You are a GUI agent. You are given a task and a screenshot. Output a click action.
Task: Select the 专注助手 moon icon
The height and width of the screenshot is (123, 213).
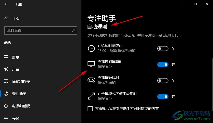click(x=6, y=94)
